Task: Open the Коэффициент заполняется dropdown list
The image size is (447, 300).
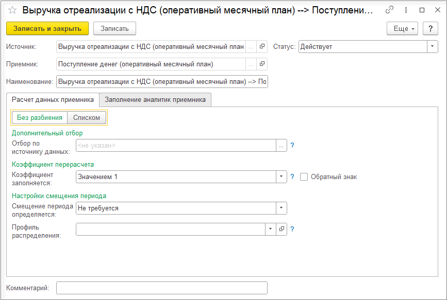Action: [x=282, y=177]
